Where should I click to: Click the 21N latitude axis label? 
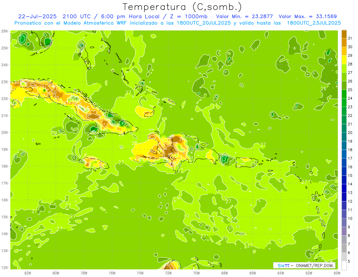click(x=4, y=115)
